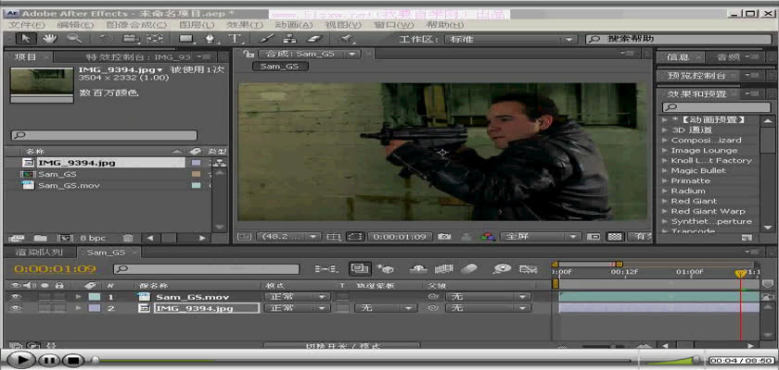Image resolution: width=779 pixels, height=370 pixels.
Task: Open the 图像合成(C) menu
Action: point(136,25)
